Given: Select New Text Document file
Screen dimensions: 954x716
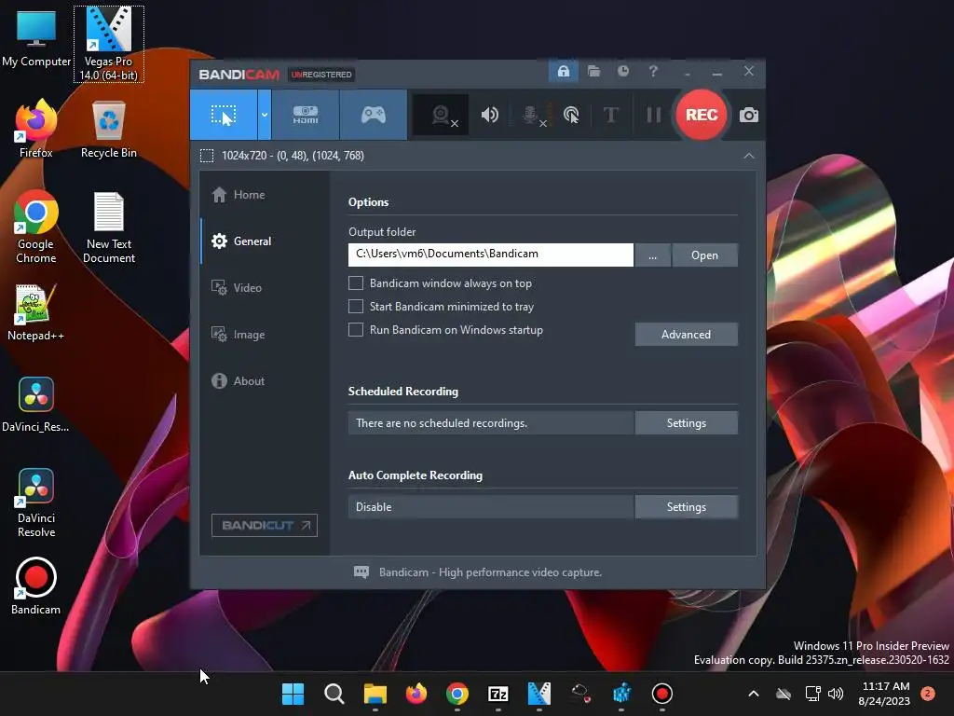Looking at the screenshot, I should pos(109,227).
